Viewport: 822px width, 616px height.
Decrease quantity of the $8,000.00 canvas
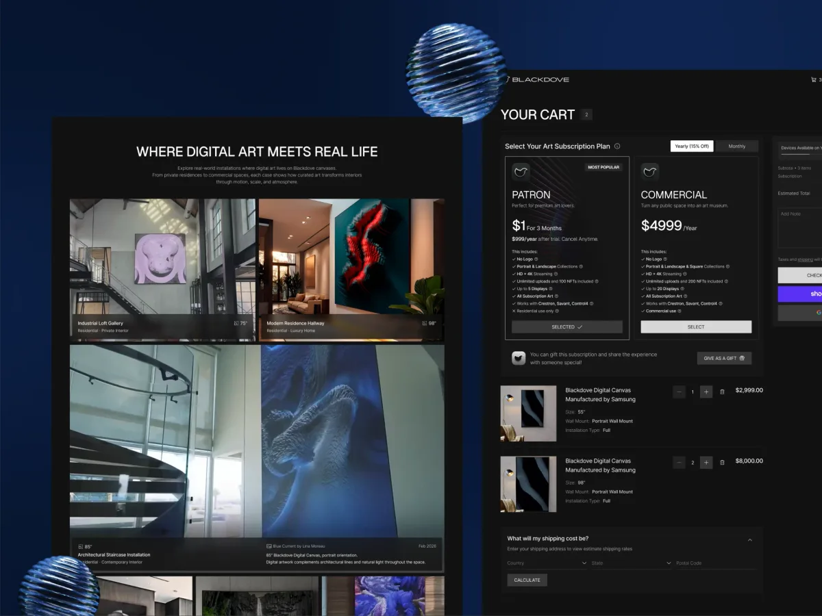tap(679, 463)
